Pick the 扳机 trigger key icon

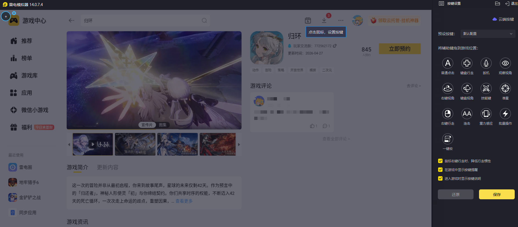(x=486, y=63)
